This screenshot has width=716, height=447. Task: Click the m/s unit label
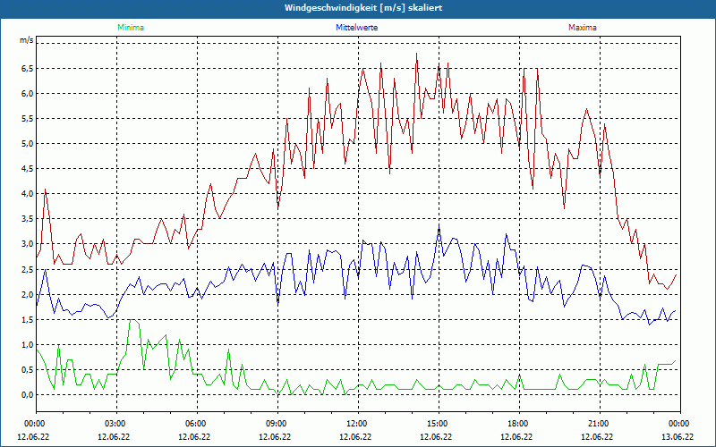click(x=27, y=40)
